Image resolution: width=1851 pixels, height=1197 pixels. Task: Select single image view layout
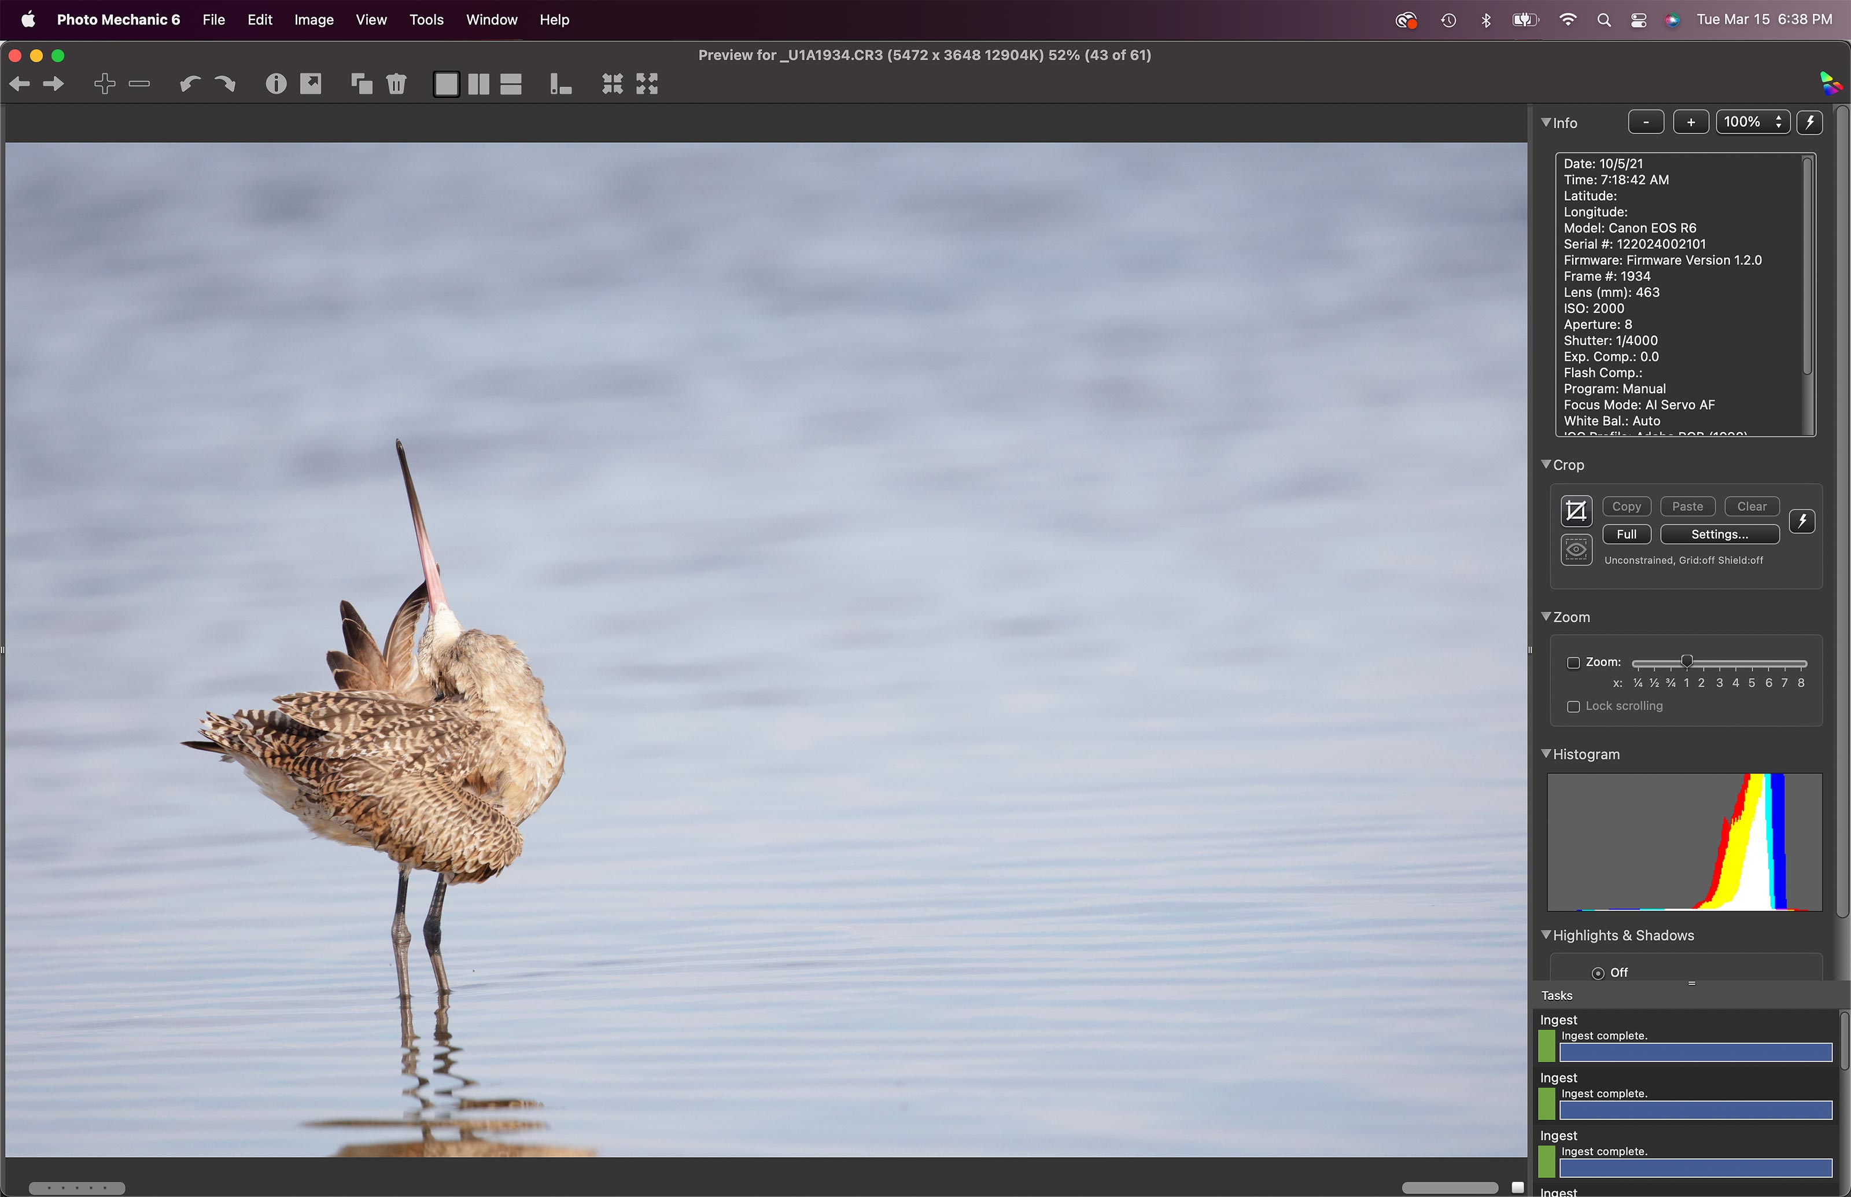(446, 84)
